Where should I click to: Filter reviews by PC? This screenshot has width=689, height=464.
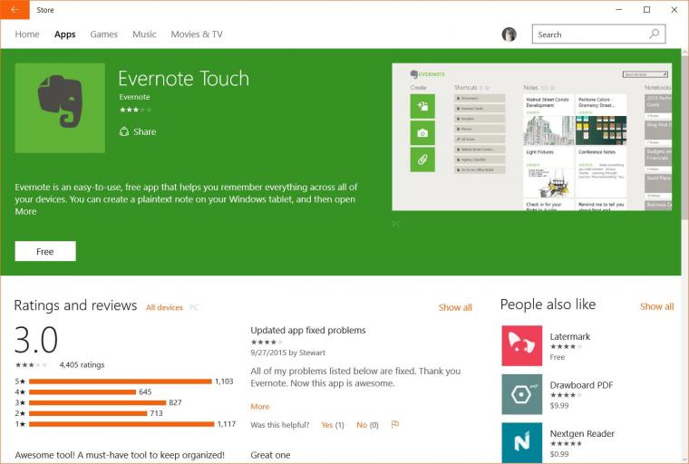[x=194, y=307]
